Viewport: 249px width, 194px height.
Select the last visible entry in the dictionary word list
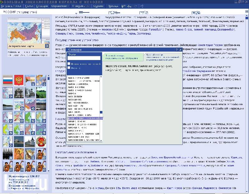[84, 140]
